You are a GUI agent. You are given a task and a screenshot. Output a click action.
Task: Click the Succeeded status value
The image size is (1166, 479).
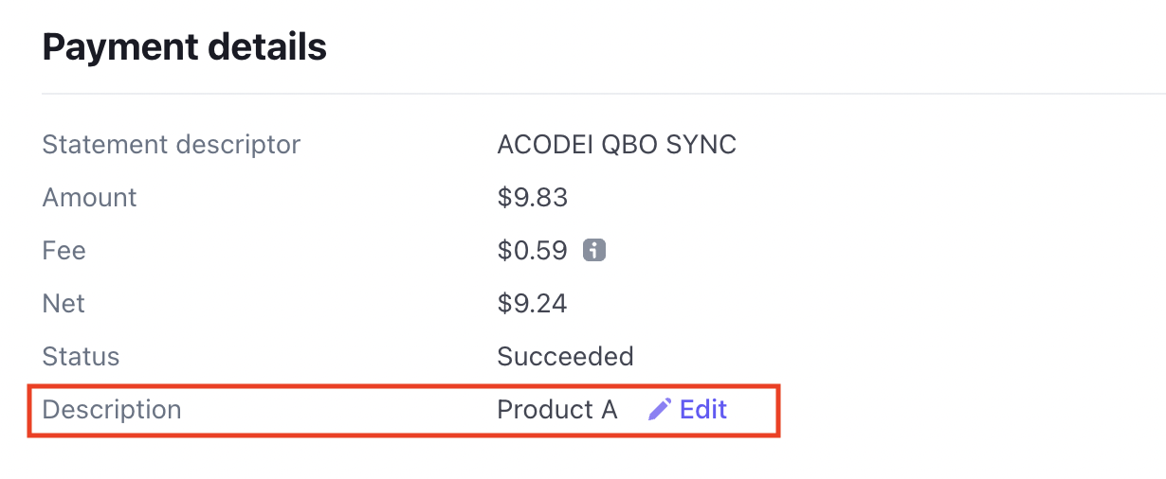point(565,357)
